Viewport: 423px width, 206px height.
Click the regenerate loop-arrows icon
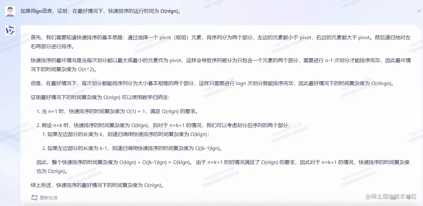[34, 197]
